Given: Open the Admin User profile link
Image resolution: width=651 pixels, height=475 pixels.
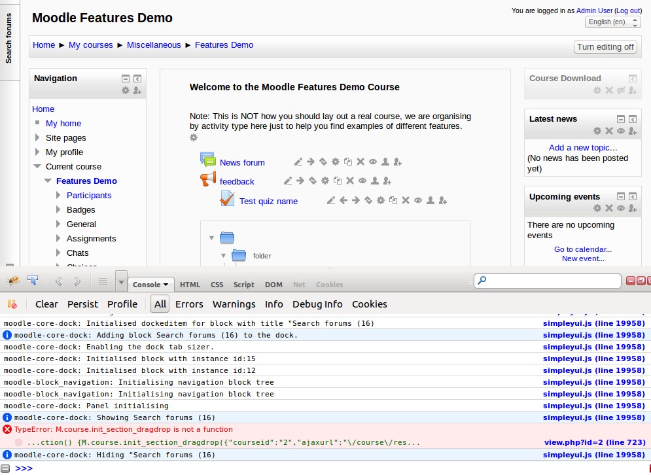Looking at the screenshot, I should pyautogui.click(x=594, y=10).
